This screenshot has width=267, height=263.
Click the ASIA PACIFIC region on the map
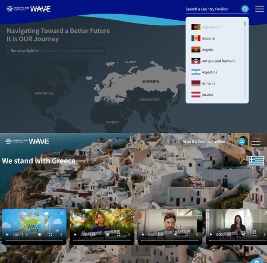point(149,100)
